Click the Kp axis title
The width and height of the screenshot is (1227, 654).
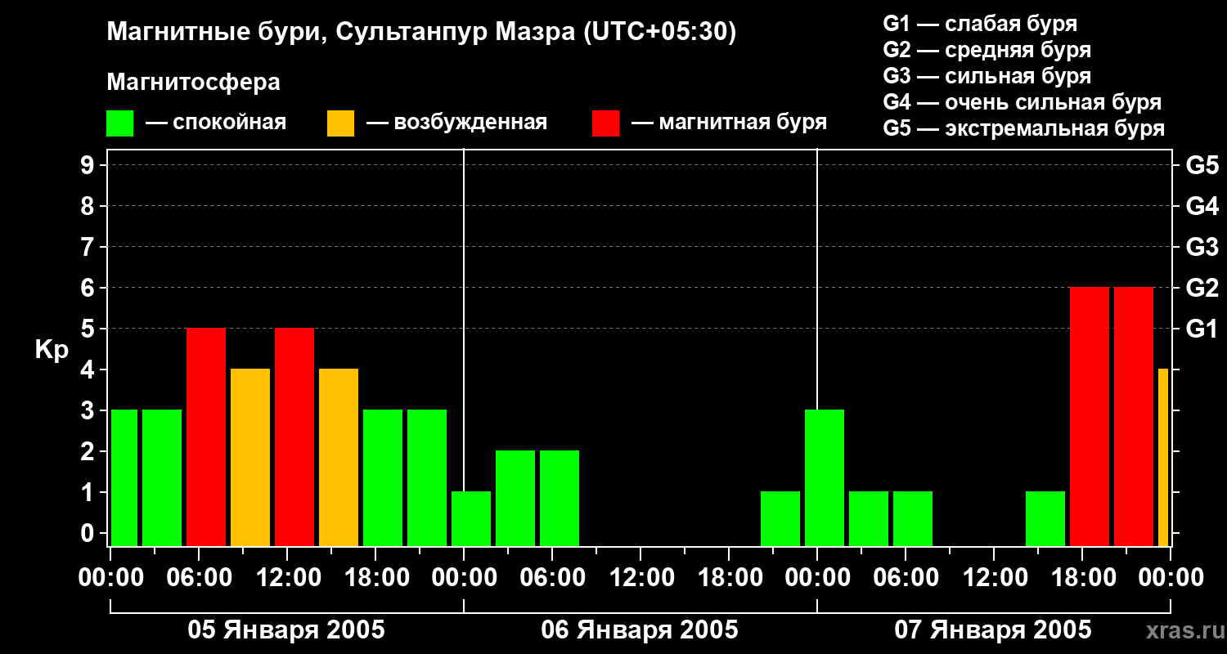click(x=52, y=350)
